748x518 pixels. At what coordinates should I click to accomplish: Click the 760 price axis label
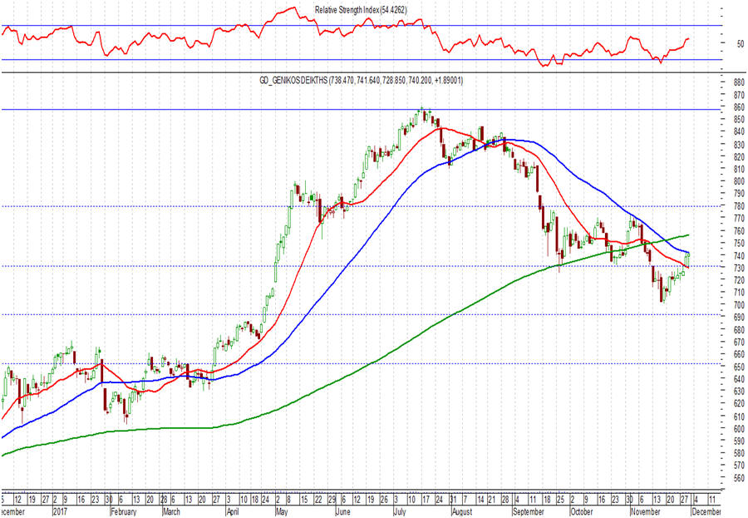click(x=739, y=231)
